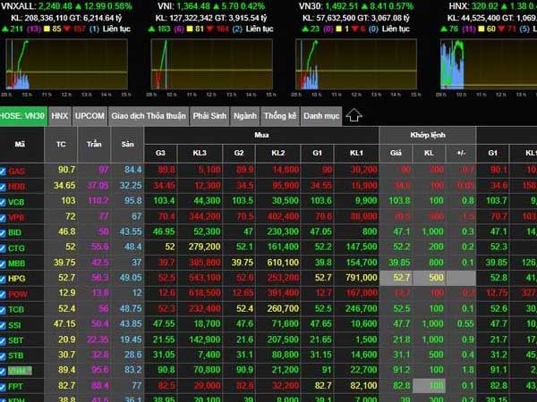Toggle the HPG row checkbox
The height and width of the screenshot is (402, 537).
[x=3, y=279]
